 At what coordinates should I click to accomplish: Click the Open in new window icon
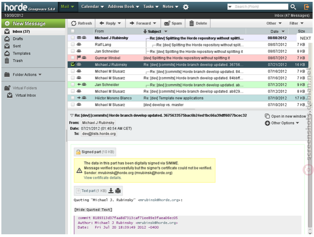pos(267,116)
